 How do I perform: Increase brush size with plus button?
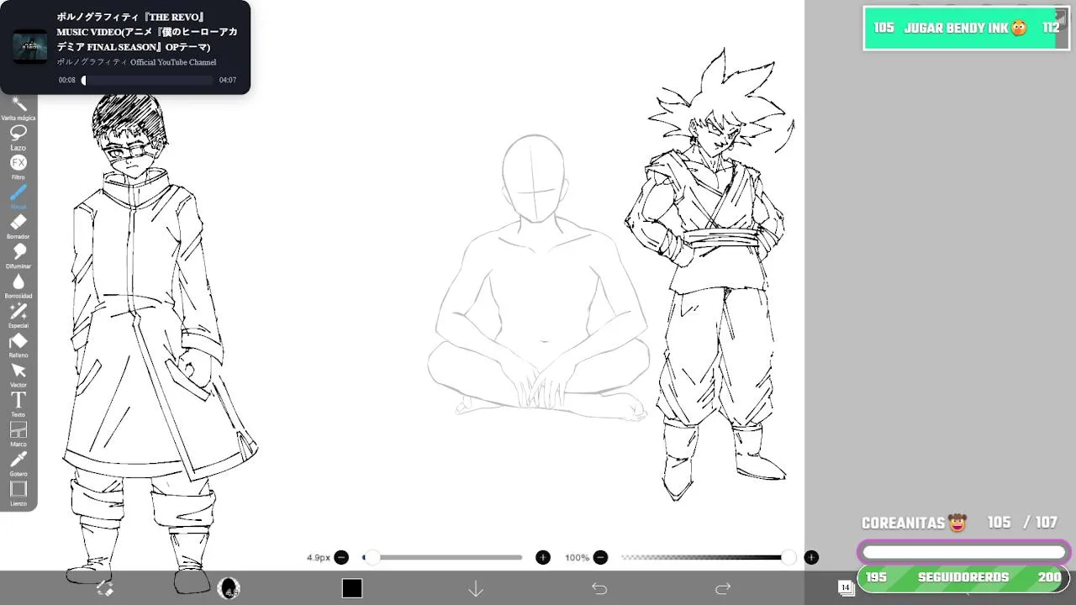tap(543, 557)
